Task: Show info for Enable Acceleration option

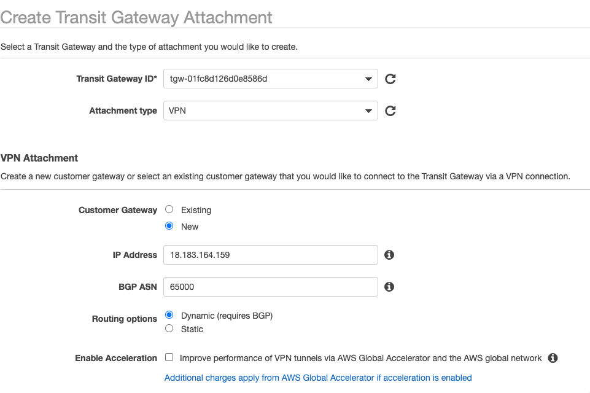Action: 553,358
